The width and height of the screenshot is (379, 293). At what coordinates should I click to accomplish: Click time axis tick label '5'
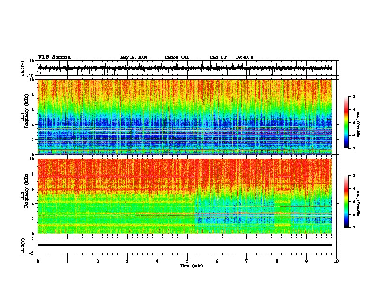tap(187, 261)
